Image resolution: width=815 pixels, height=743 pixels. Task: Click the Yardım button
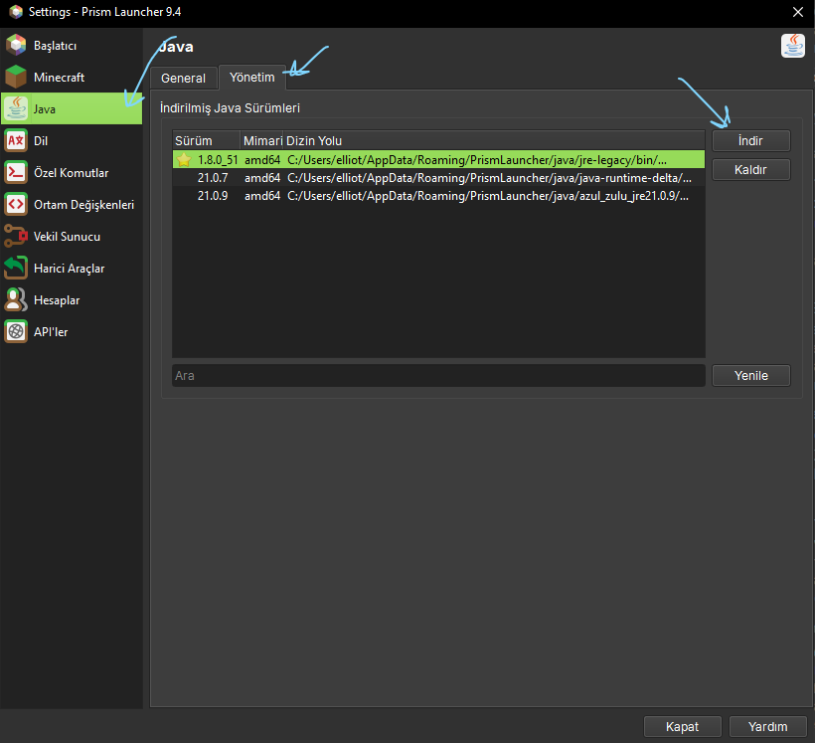click(x=767, y=727)
